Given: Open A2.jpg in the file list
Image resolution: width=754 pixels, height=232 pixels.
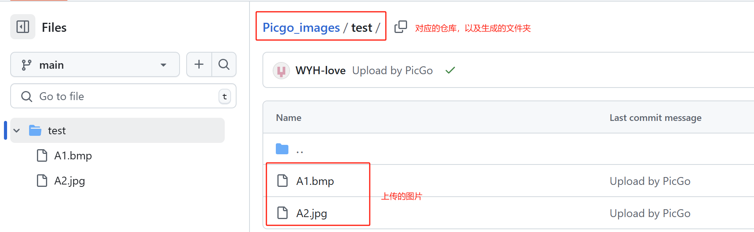Looking at the screenshot, I should click(x=312, y=214).
